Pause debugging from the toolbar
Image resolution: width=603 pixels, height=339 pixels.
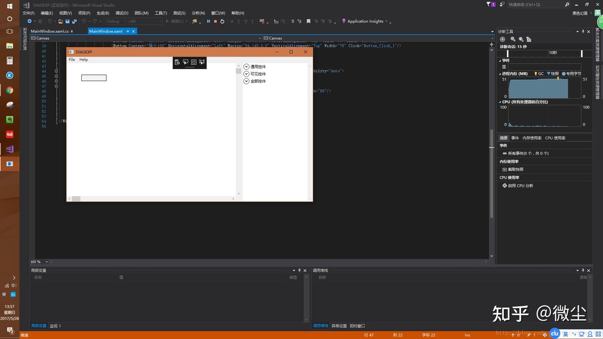coord(209,21)
